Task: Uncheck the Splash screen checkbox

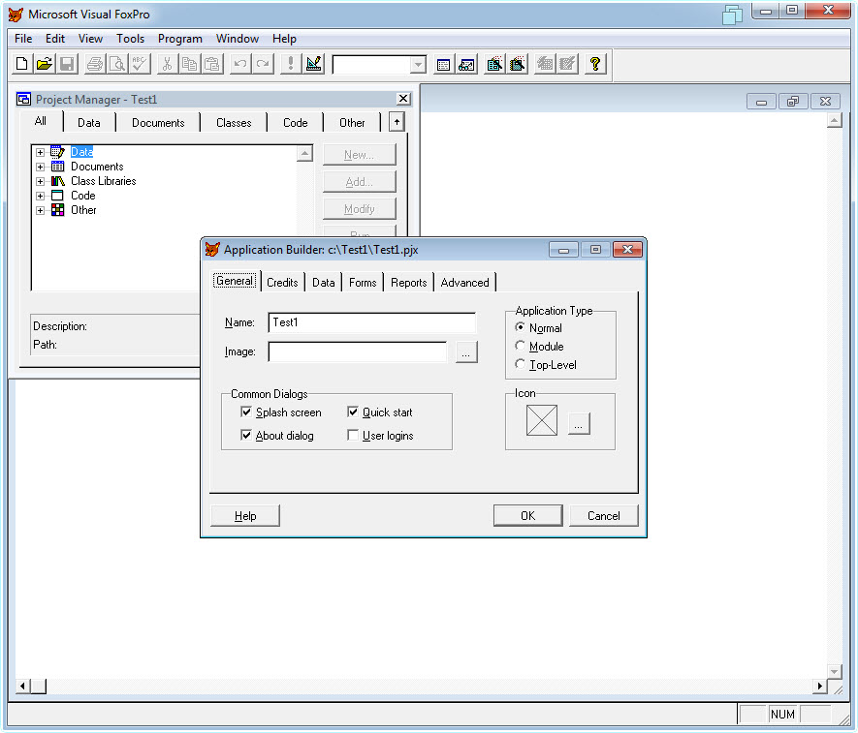Action: (246, 412)
